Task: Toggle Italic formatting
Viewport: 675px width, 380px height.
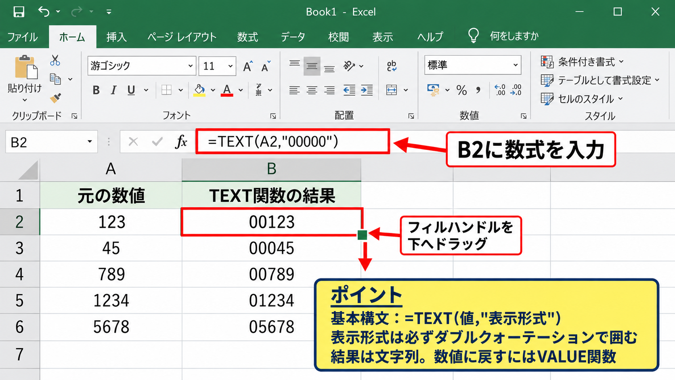Action: point(114,90)
